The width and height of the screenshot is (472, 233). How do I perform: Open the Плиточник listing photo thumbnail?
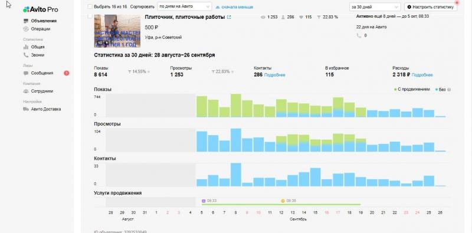pos(117,31)
